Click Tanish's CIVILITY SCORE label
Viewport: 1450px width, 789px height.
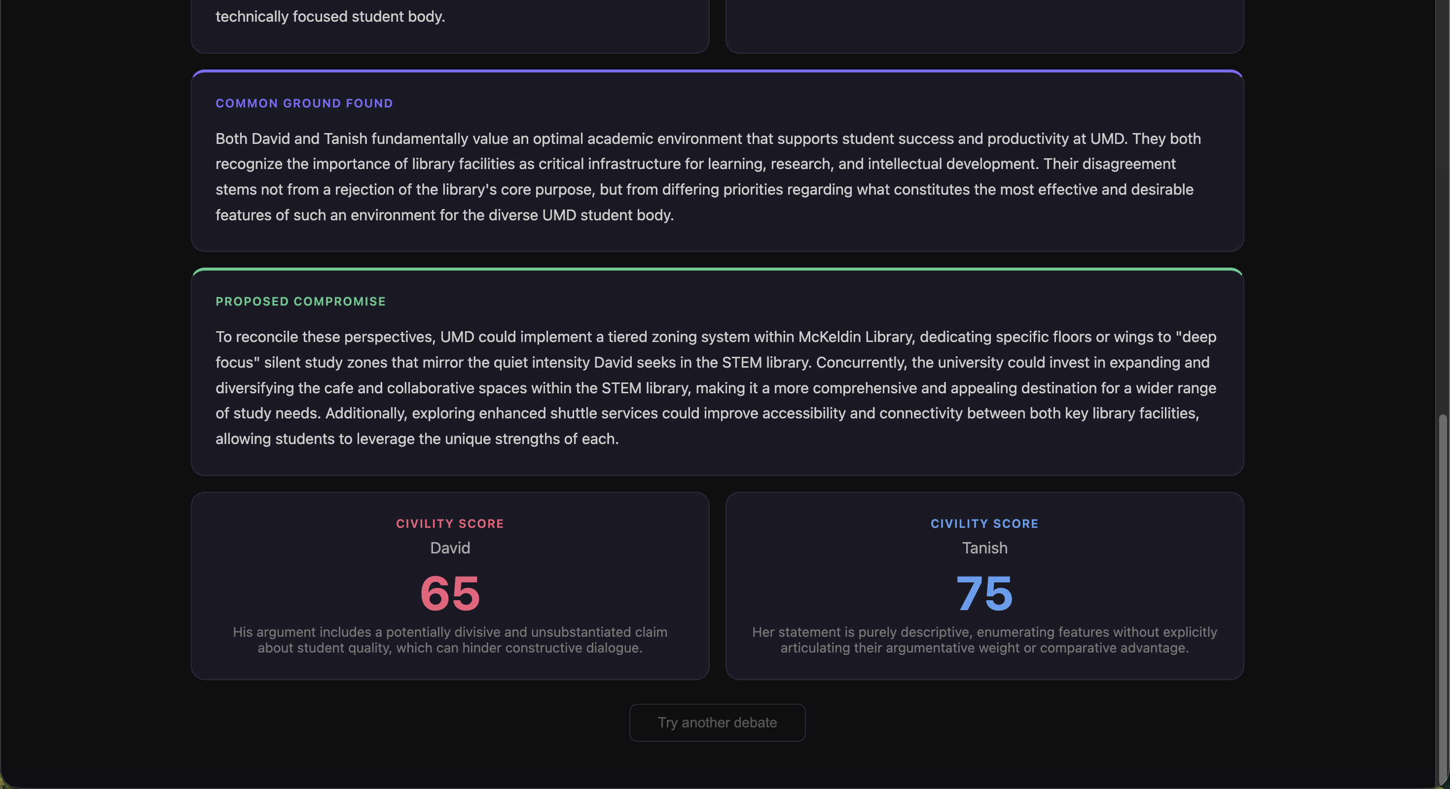click(x=984, y=523)
